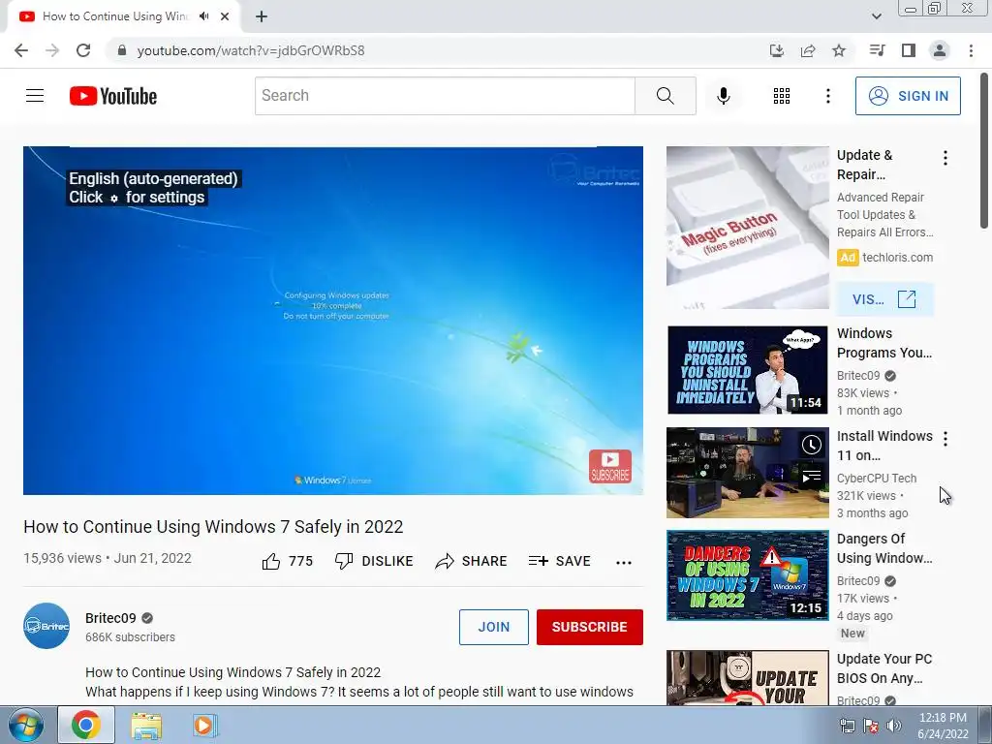Open more actions ellipsis under video
The height and width of the screenshot is (744, 992).
coord(624,563)
